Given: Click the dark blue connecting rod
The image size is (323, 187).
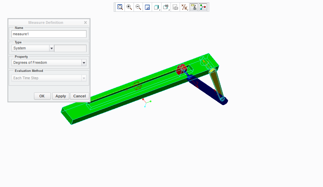Looking at the screenshot, I should pyautogui.click(x=207, y=89).
